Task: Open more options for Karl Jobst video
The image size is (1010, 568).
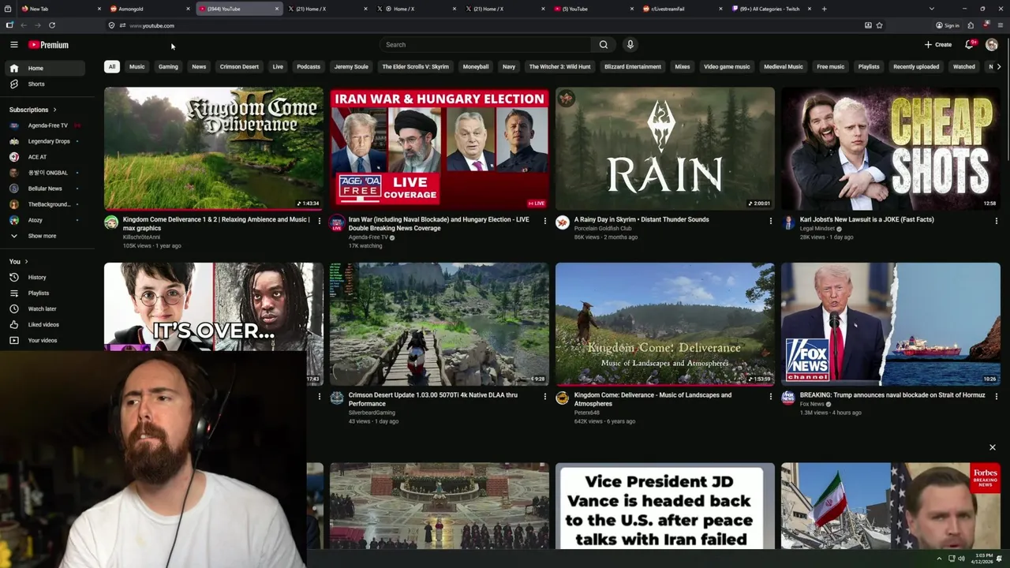Action: point(996,221)
